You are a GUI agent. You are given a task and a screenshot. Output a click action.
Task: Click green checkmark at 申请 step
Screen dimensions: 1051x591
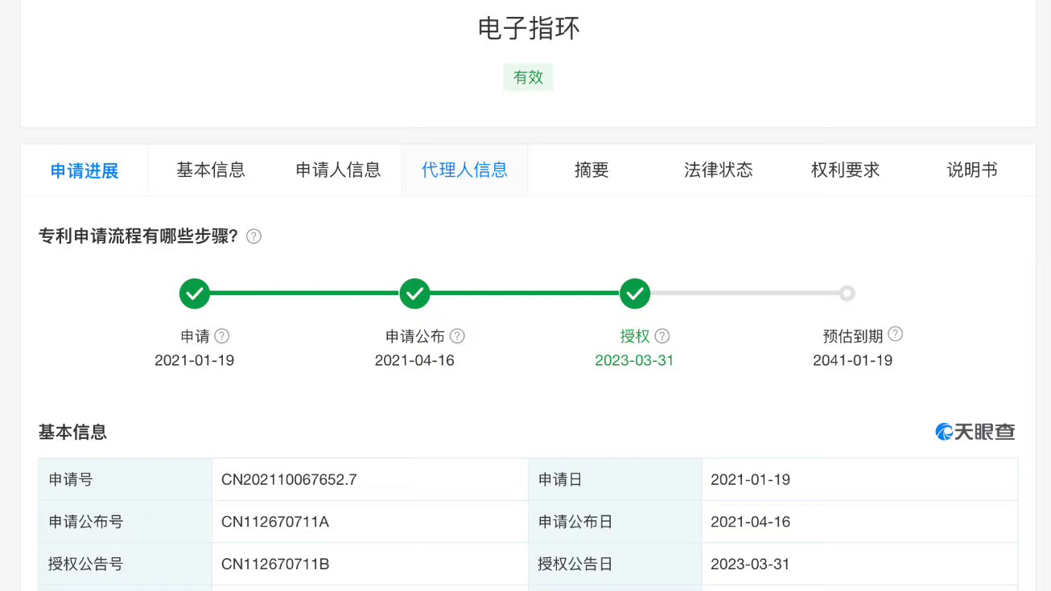[195, 293]
